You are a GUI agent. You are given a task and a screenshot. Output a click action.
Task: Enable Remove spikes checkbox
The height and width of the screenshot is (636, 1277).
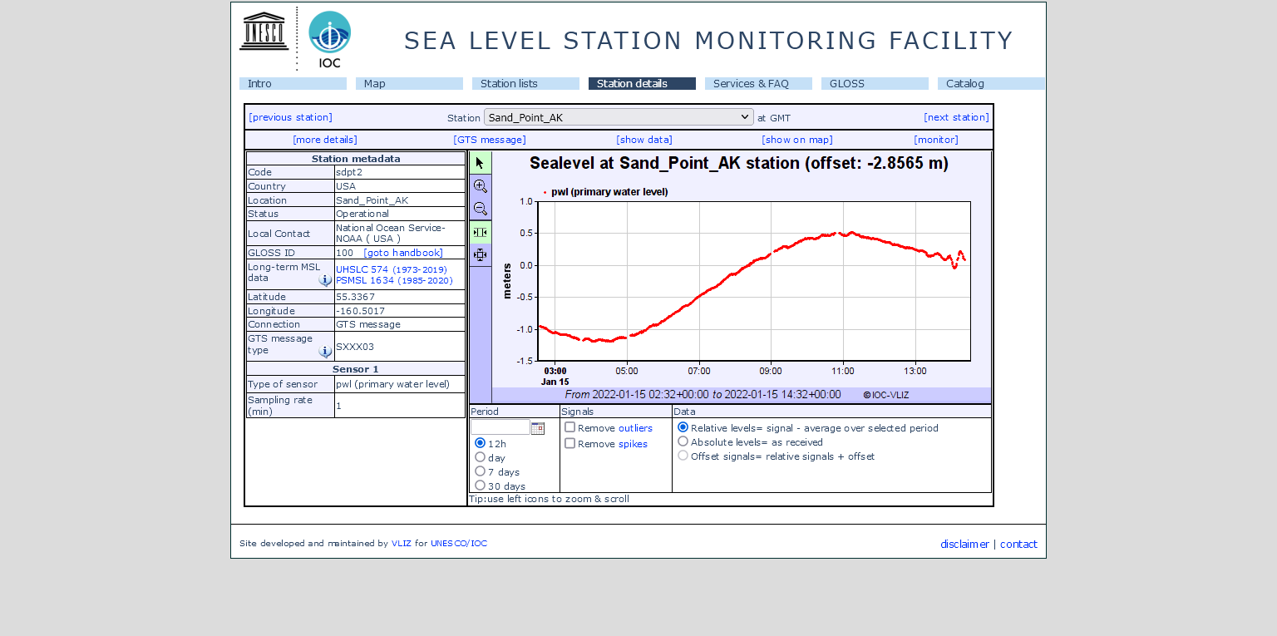click(x=570, y=443)
